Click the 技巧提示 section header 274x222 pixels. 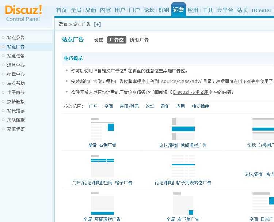73,58
